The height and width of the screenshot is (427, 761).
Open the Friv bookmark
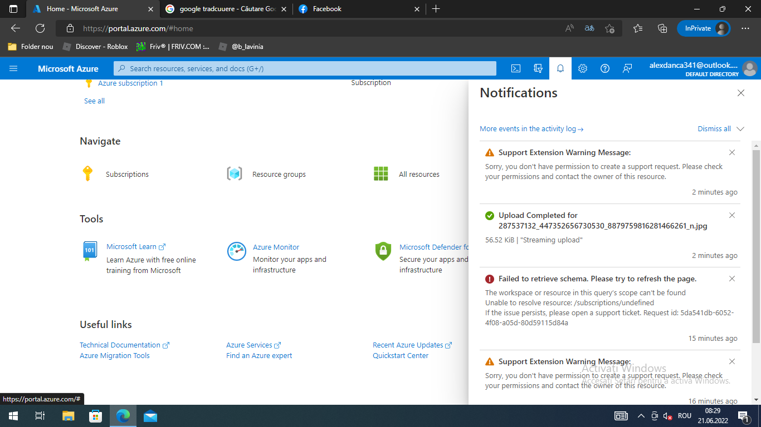[x=174, y=47]
